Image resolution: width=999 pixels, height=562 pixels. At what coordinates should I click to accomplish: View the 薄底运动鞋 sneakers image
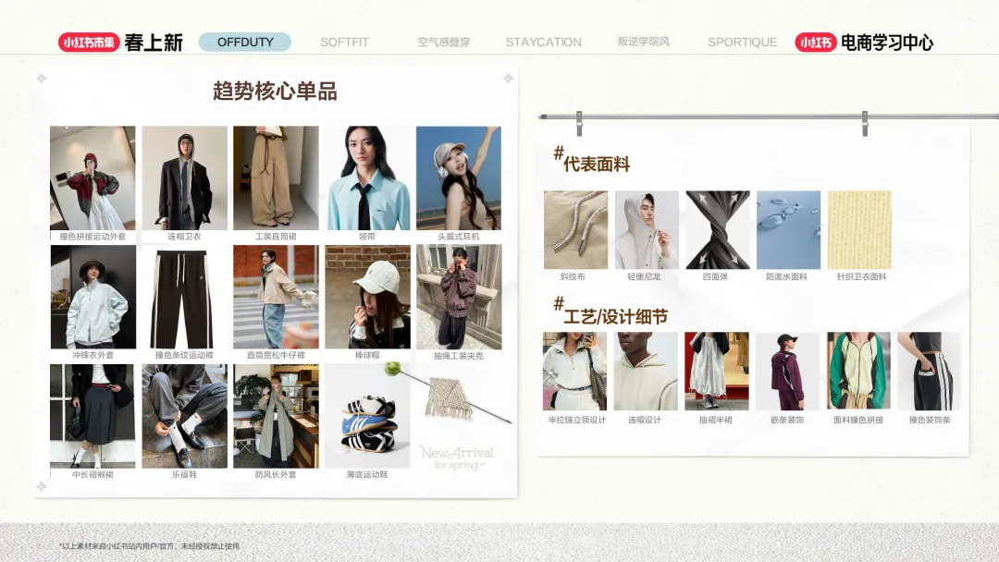coord(367,416)
